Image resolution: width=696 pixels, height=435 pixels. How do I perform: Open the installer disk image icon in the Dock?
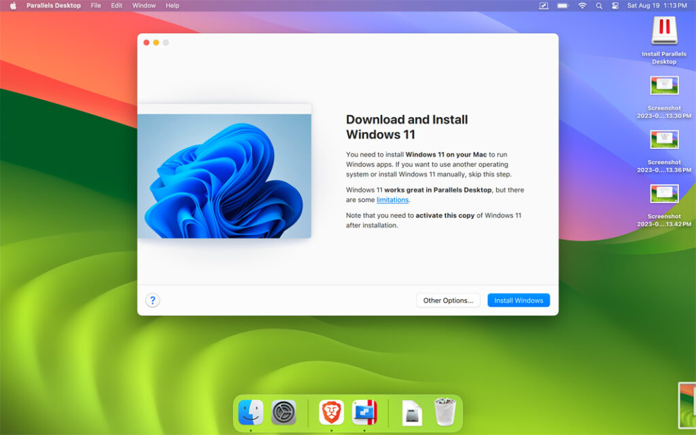pyautogui.click(x=411, y=411)
